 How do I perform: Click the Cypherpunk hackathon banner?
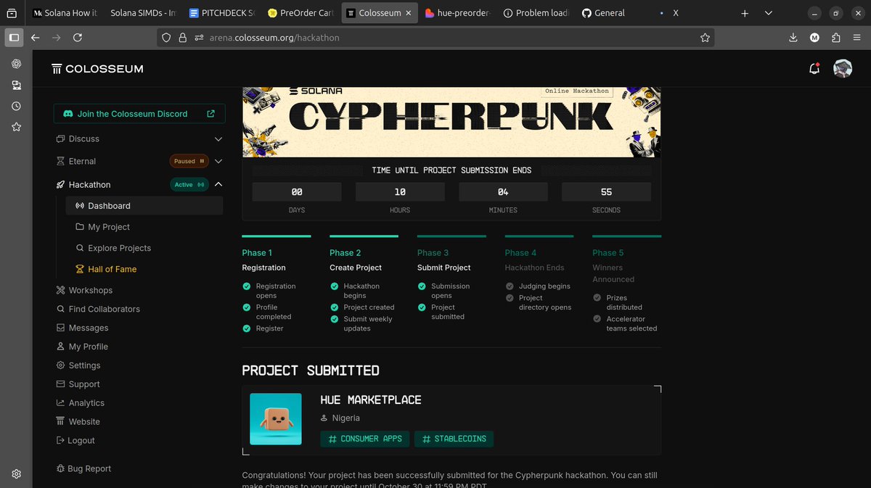click(x=451, y=122)
